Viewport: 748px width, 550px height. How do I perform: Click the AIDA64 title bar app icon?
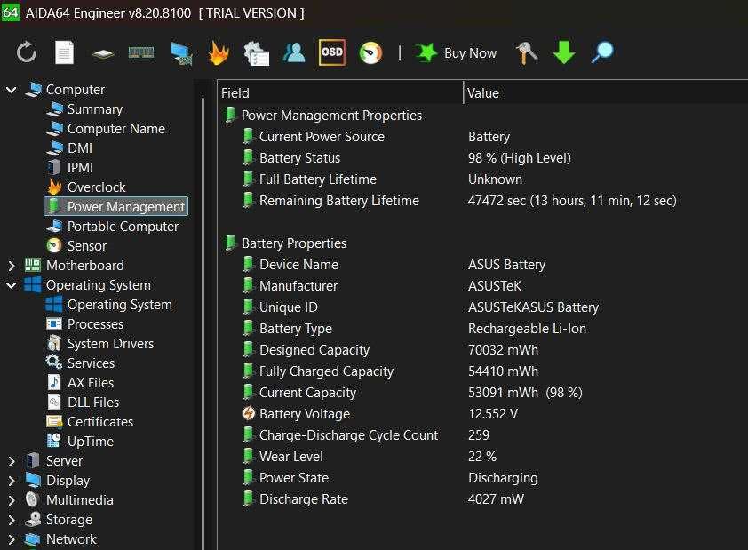click(10, 12)
